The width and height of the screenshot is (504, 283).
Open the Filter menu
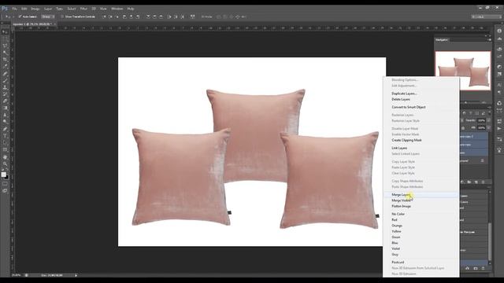83,9
